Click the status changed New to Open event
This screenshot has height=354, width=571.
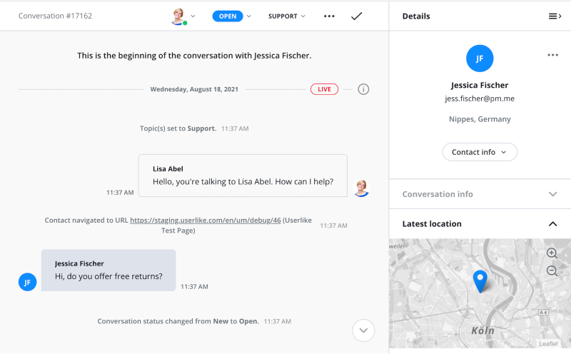[x=178, y=321]
